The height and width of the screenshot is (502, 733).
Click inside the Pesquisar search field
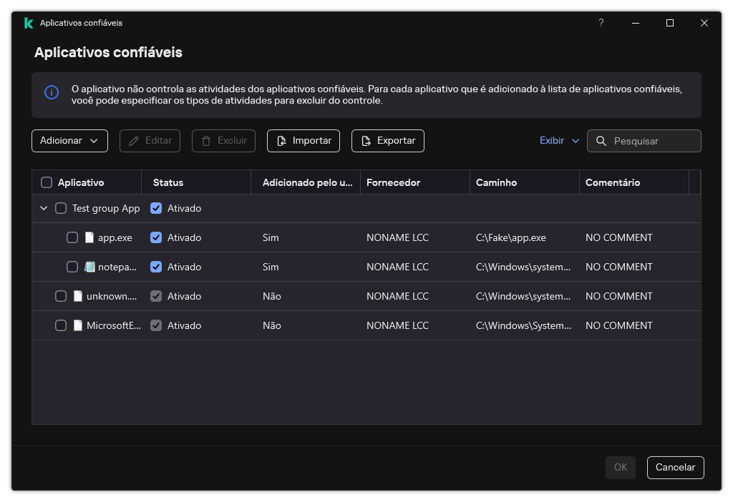click(648, 141)
